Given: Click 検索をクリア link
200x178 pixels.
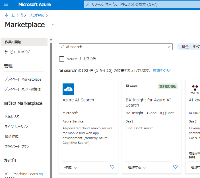Looking at the screenshot, I should pyautogui.click(x=162, y=70).
